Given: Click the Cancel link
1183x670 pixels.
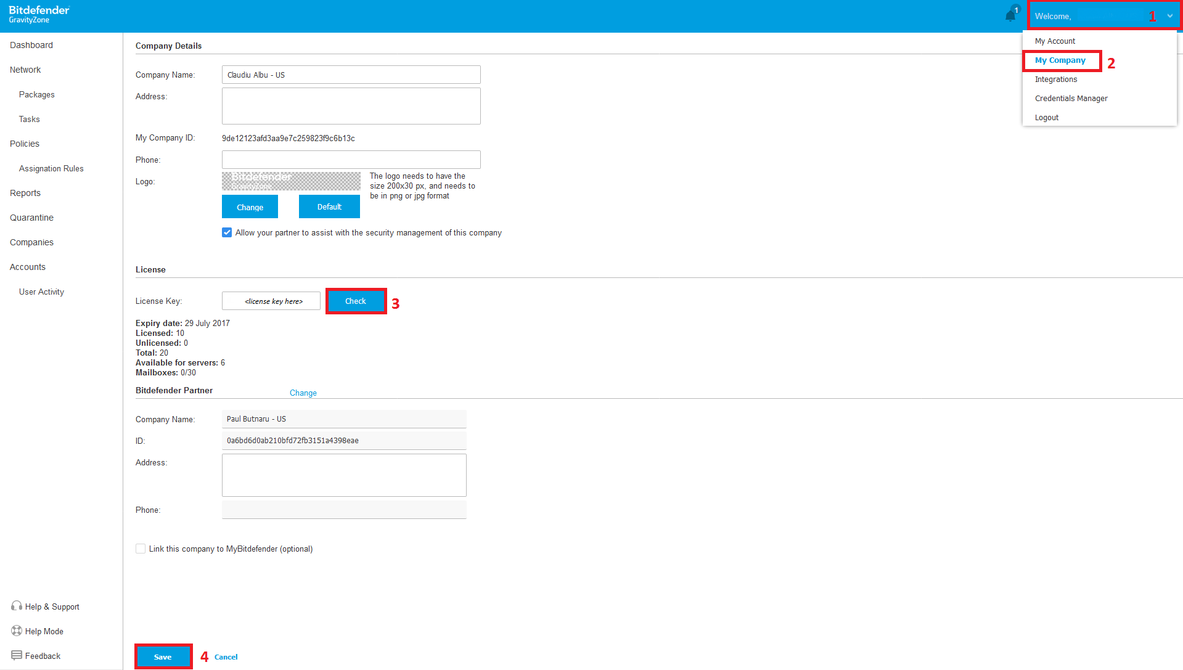Looking at the screenshot, I should [x=226, y=657].
